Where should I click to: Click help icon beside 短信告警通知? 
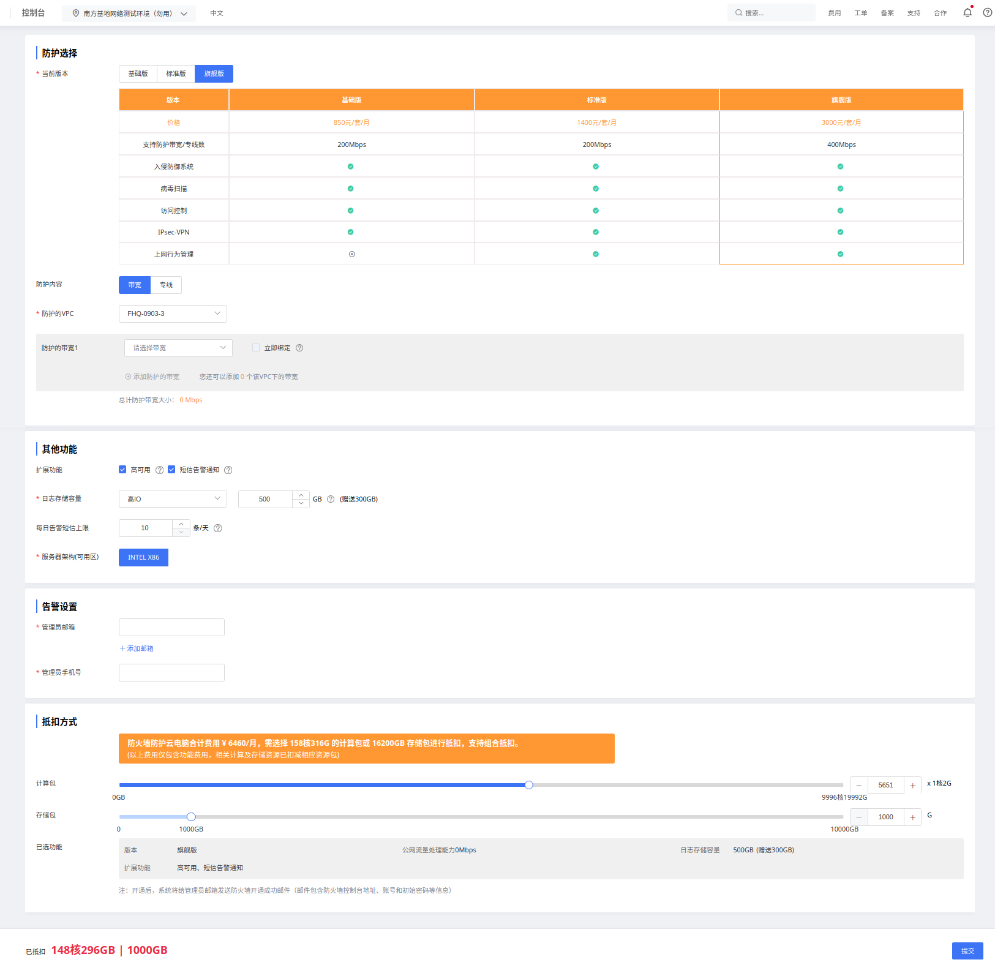(x=228, y=470)
